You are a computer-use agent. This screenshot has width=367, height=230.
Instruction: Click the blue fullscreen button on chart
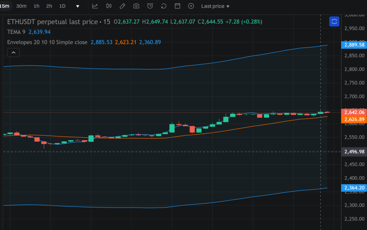point(334,21)
